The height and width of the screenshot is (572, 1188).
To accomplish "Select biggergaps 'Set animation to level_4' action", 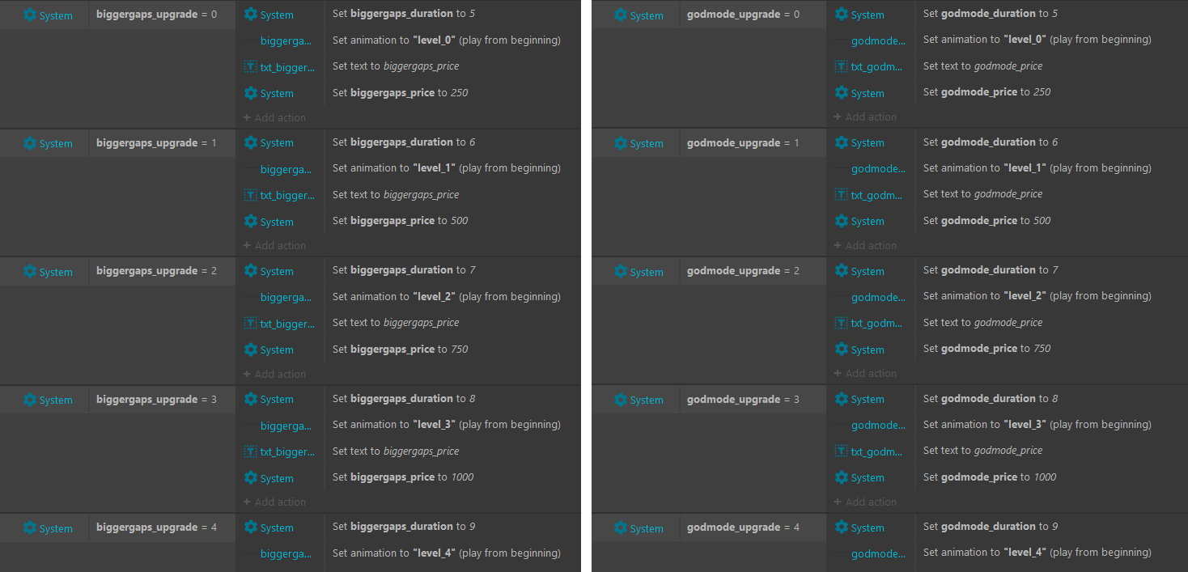I will click(447, 553).
